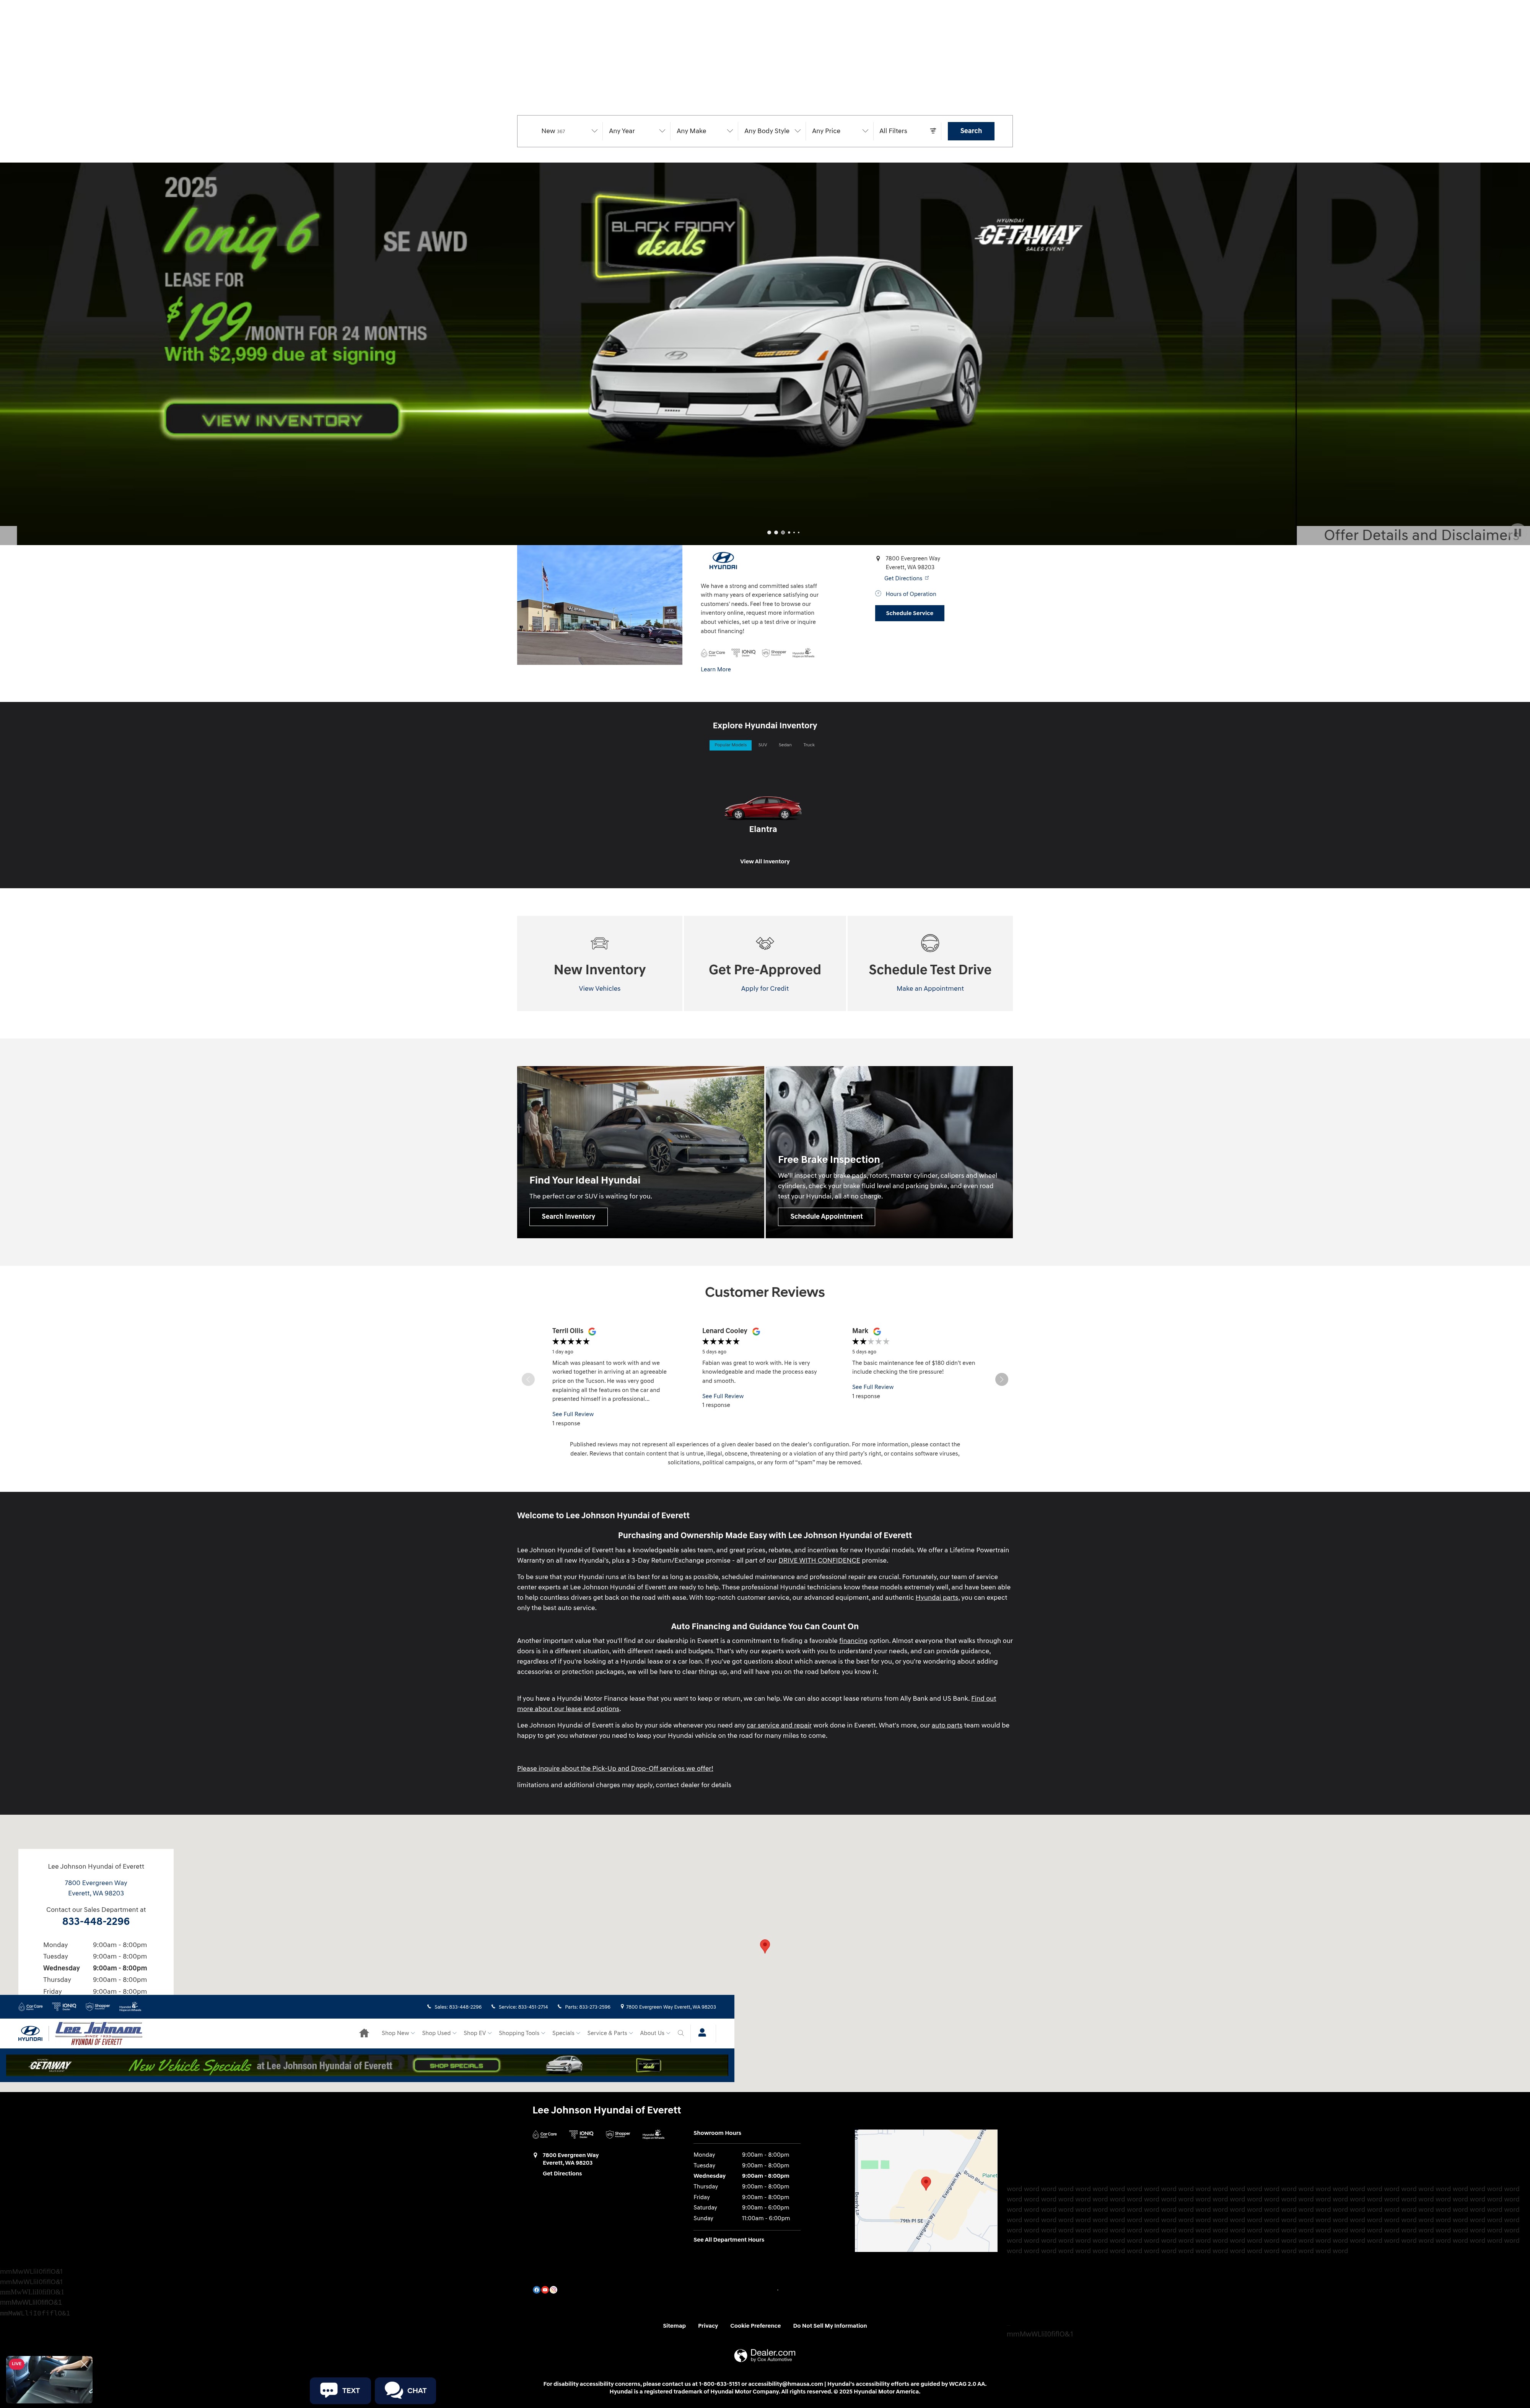Expand the Service & Parts menu
This screenshot has height=2408, width=1530.
(x=610, y=2033)
